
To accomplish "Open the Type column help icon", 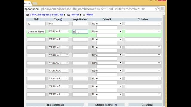I will (x=61, y=20).
